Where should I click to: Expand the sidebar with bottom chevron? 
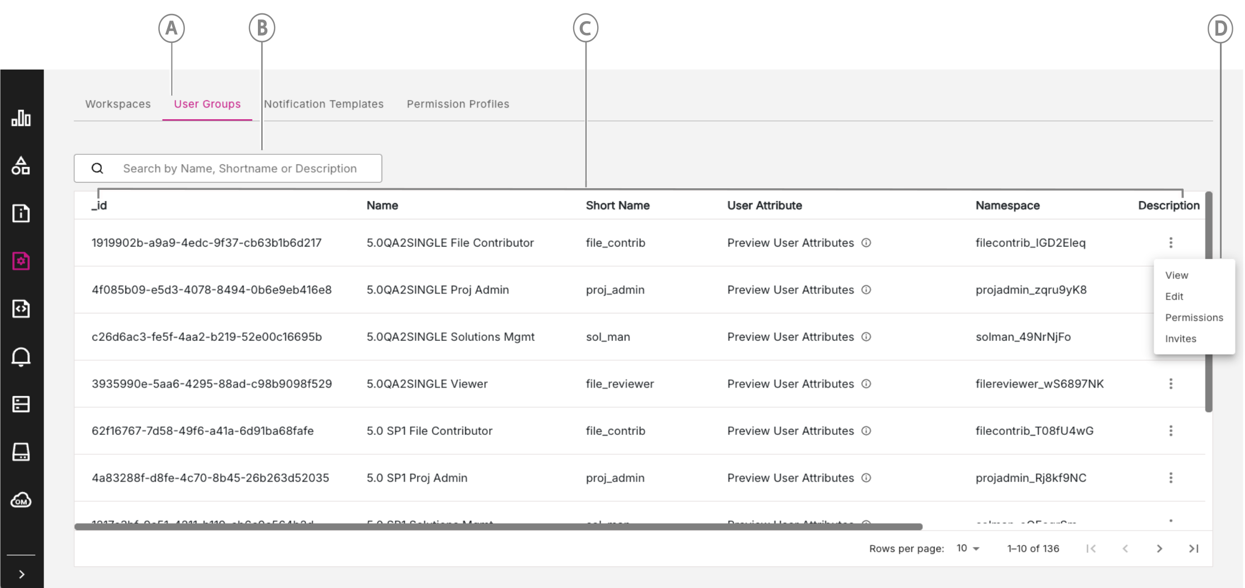coord(21,574)
